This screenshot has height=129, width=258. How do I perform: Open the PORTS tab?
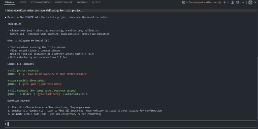pos(22,2)
